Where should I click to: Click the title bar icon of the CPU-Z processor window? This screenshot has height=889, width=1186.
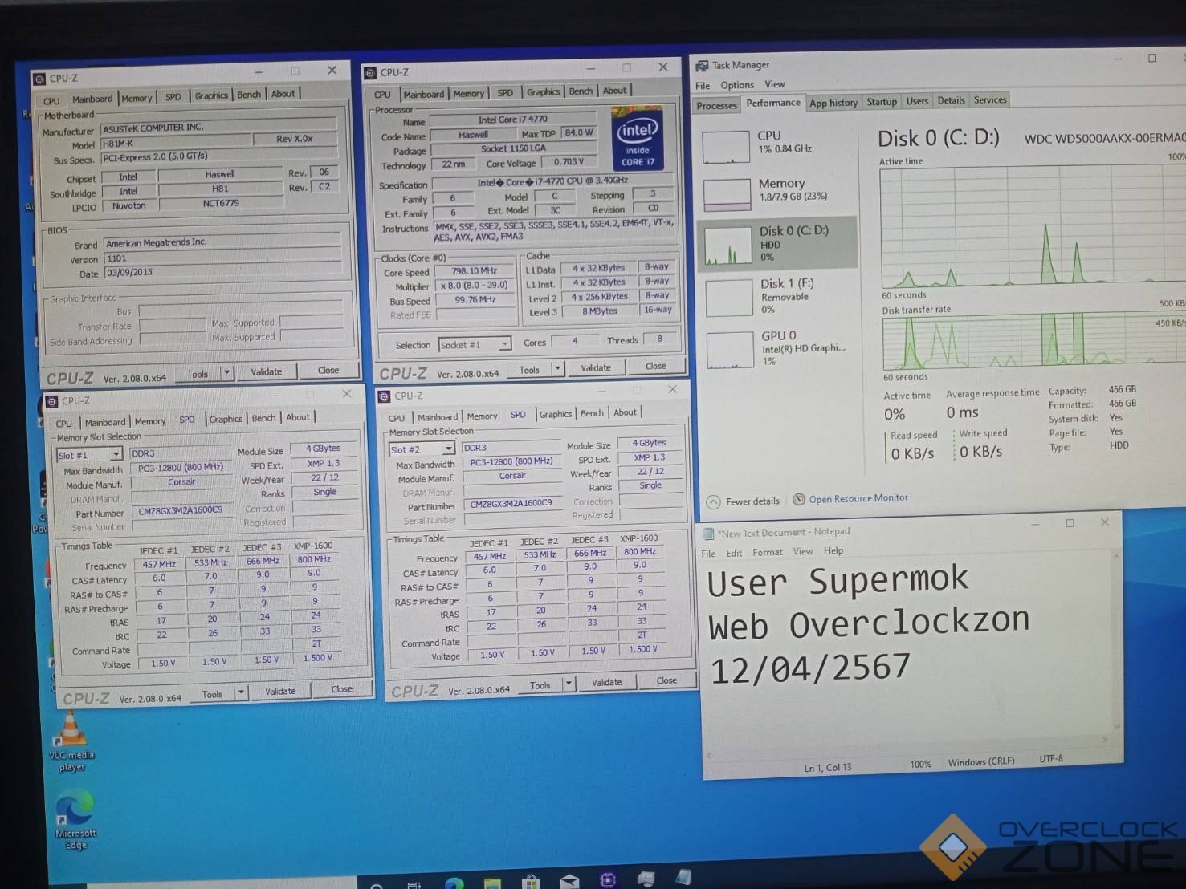pos(370,72)
